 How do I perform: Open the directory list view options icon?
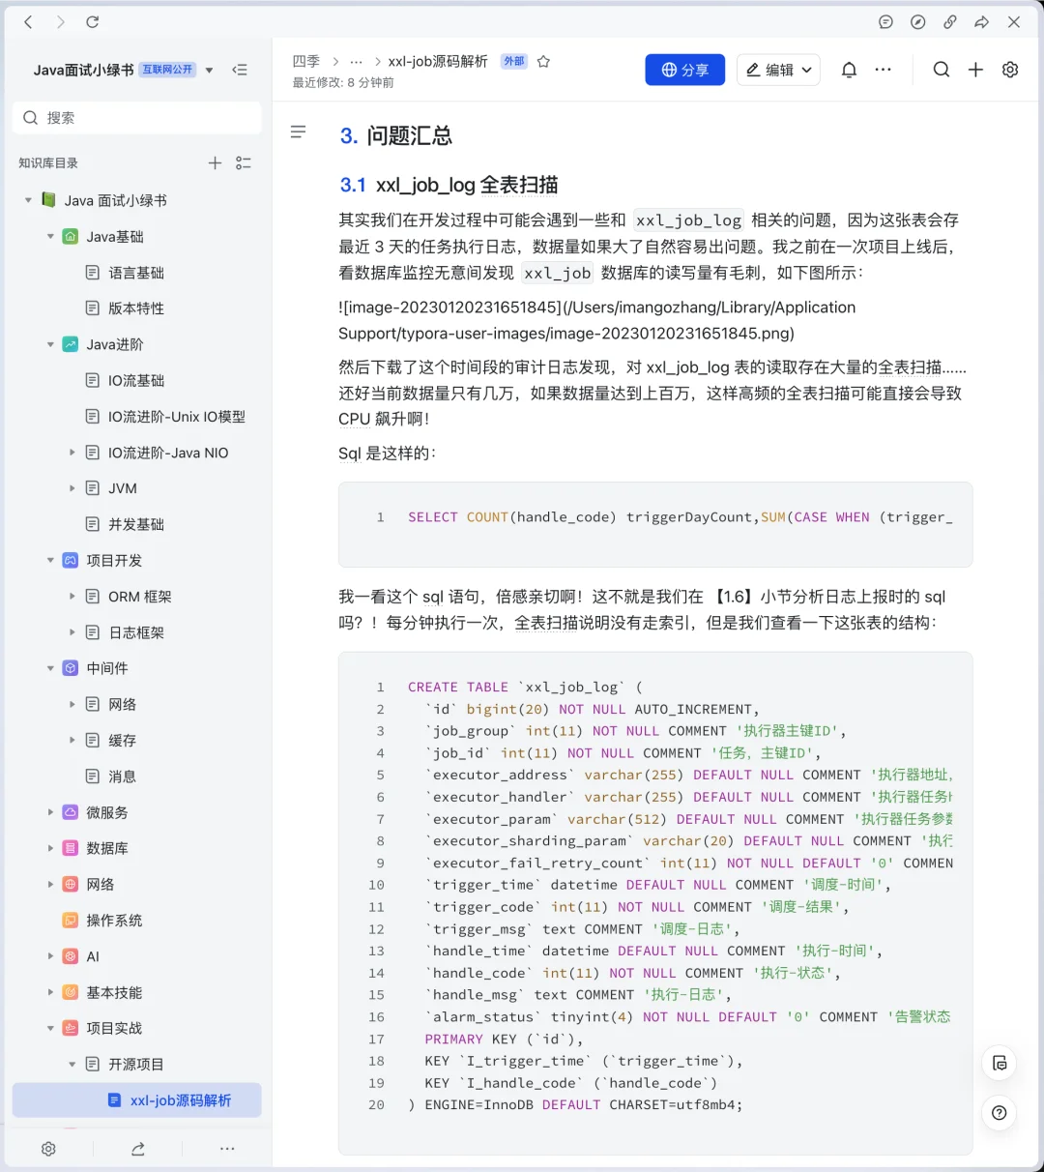pos(244,163)
